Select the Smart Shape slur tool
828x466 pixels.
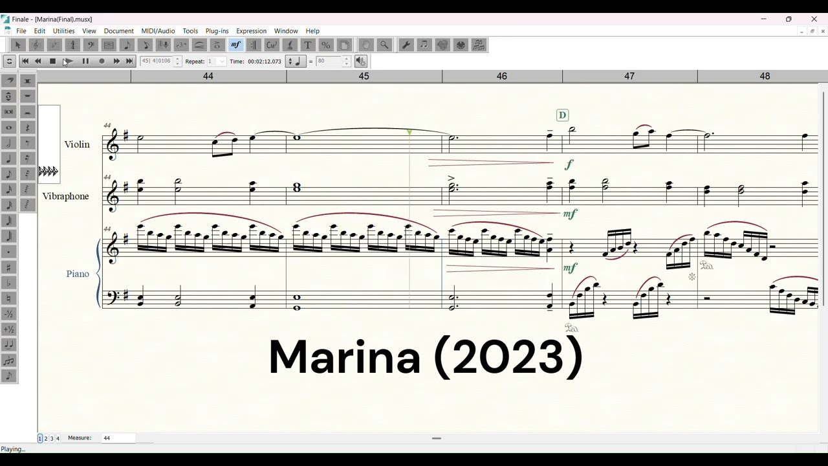pyautogui.click(x=199, y=45)
